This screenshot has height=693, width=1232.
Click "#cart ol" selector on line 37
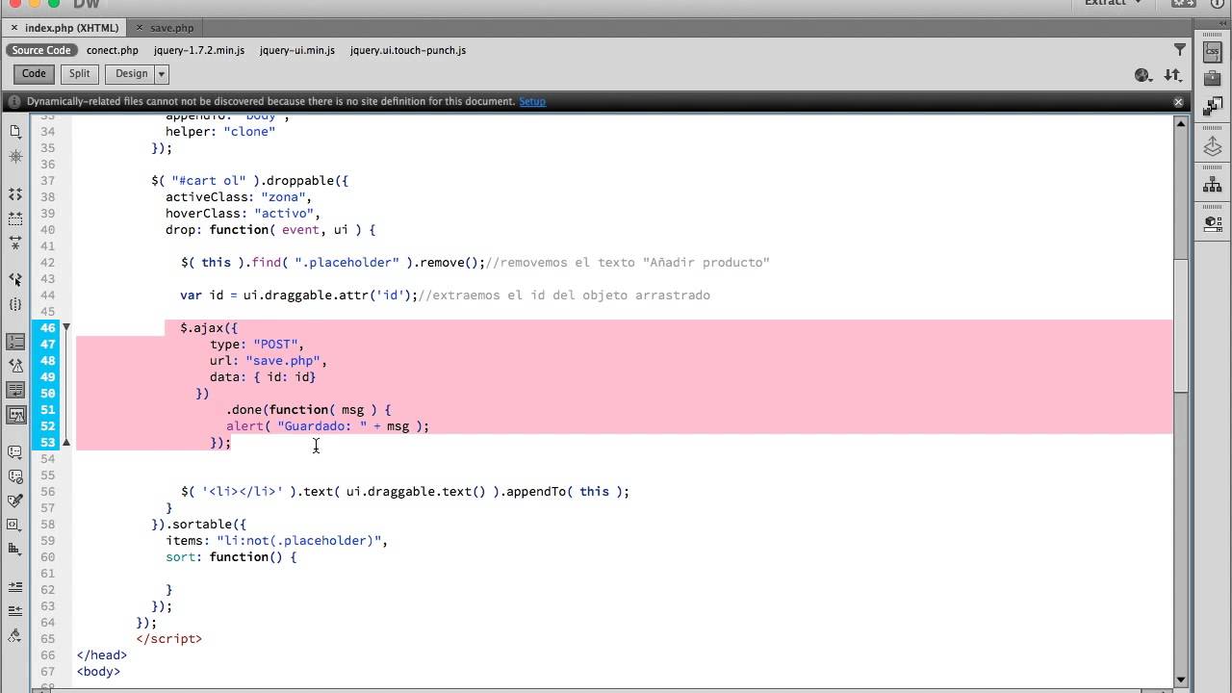[208, 181]
